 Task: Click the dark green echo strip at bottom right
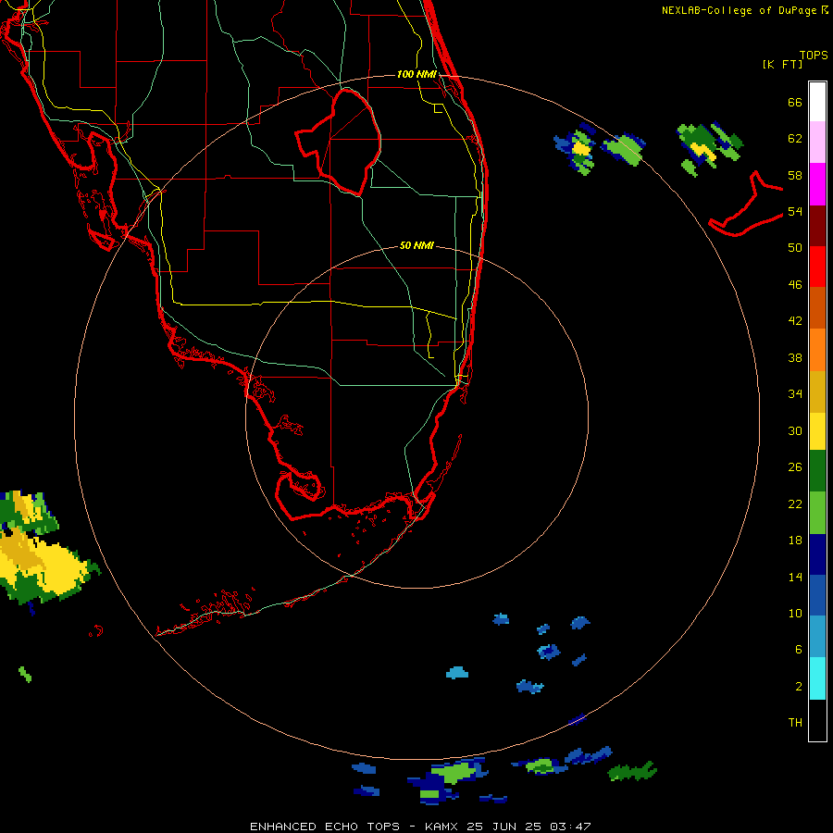(x=631, y=771)
